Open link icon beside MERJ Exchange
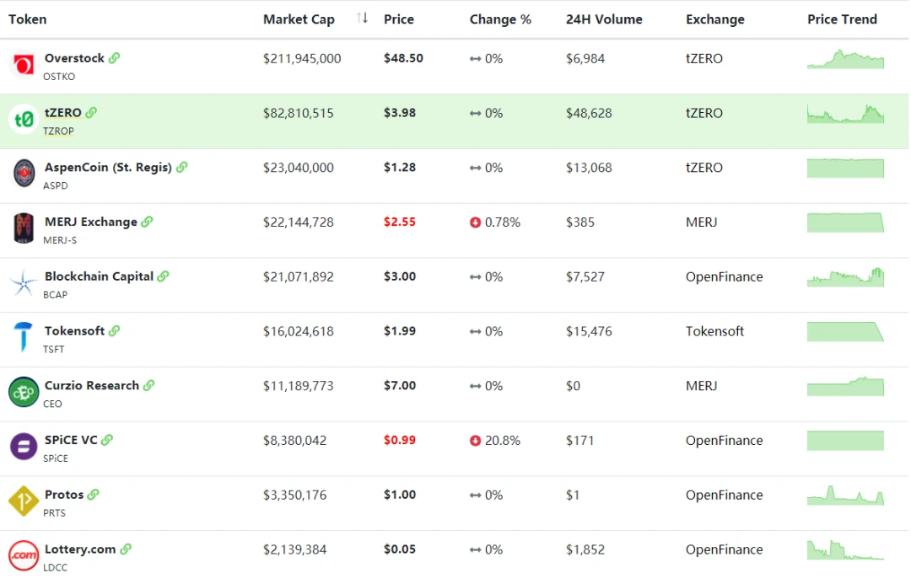The image size is (911, 584). 147,222
